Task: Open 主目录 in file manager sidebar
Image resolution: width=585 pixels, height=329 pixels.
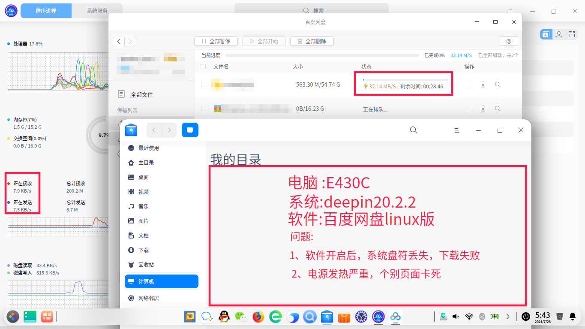Action: pyautogui.click(x=162, y=163)
